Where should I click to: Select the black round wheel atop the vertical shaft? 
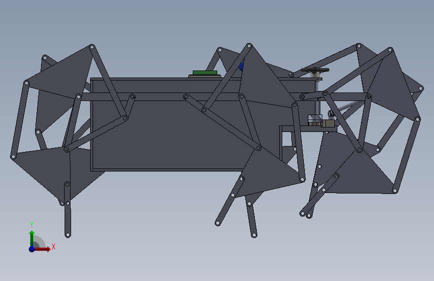315,69
